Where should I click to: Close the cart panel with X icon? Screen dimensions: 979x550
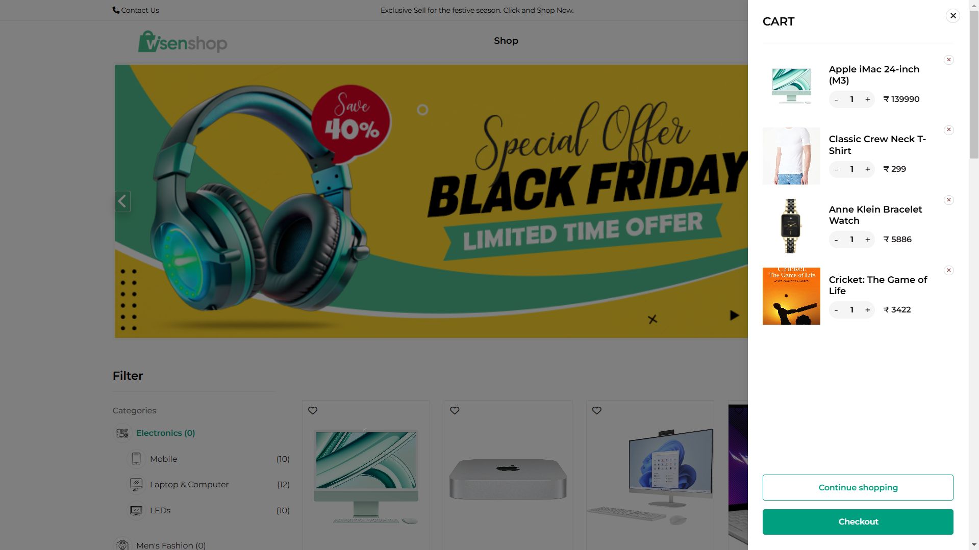click(x=952, y=16)
